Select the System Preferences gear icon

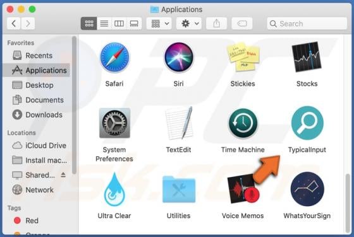tap(114, 123)
